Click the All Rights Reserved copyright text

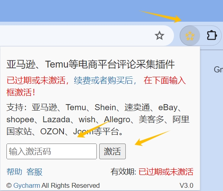point(71,185)
